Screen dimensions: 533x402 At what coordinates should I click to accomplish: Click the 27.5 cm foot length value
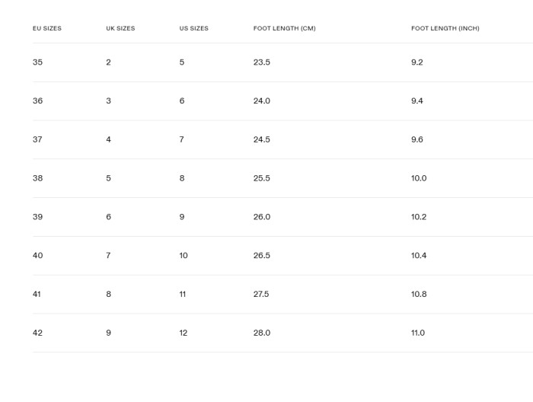pos(261,294)
